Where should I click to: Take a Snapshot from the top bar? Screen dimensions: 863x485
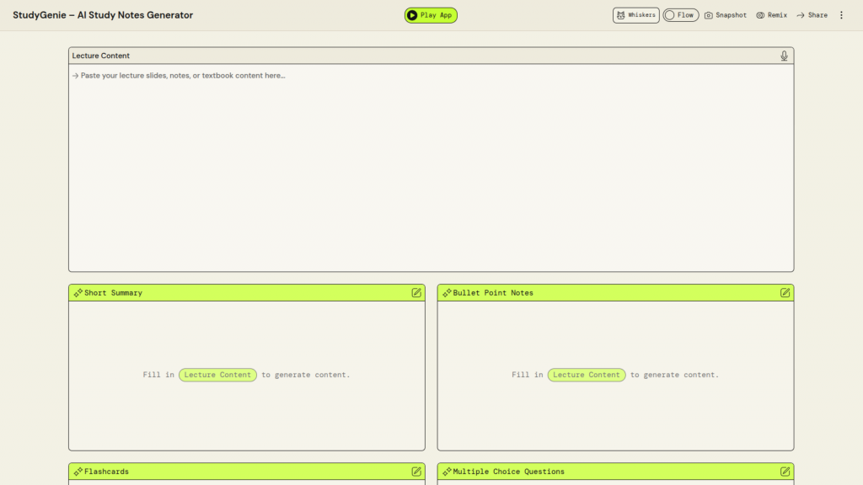tap(726, 15)
